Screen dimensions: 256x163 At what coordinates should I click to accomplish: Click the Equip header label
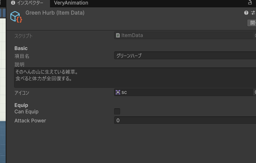coord(21,105)
